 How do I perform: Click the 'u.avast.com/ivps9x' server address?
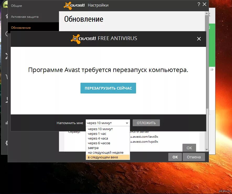tap(144, 142)
